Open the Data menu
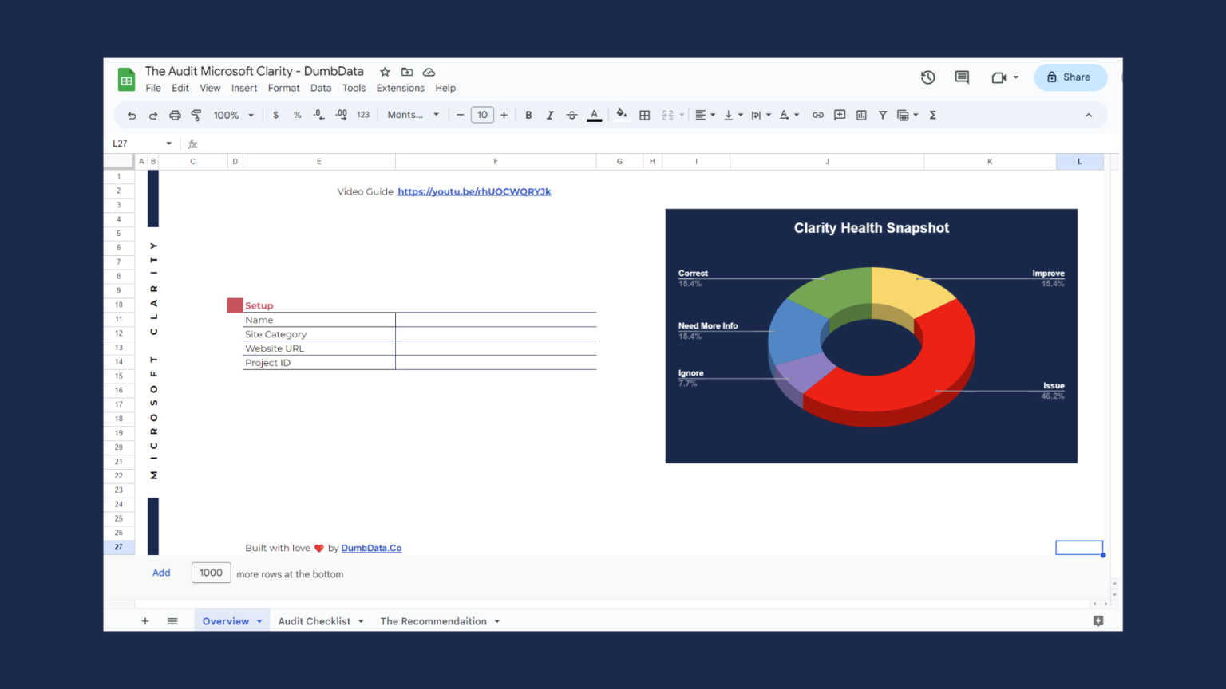The image size is (1226, 689). coord(321,89)
